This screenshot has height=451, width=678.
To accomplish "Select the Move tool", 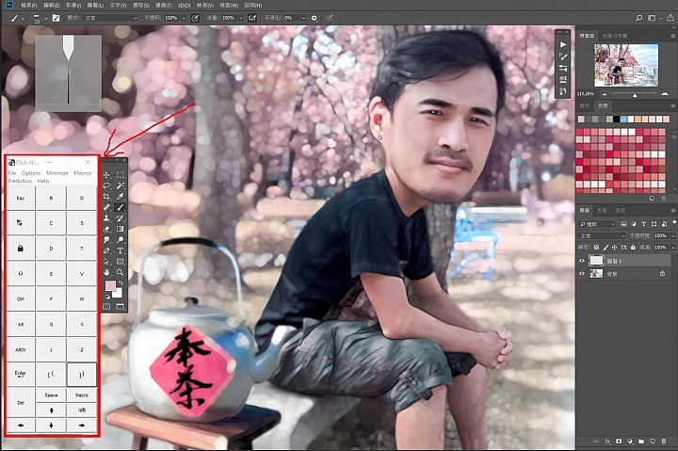I will pos(106,175).
